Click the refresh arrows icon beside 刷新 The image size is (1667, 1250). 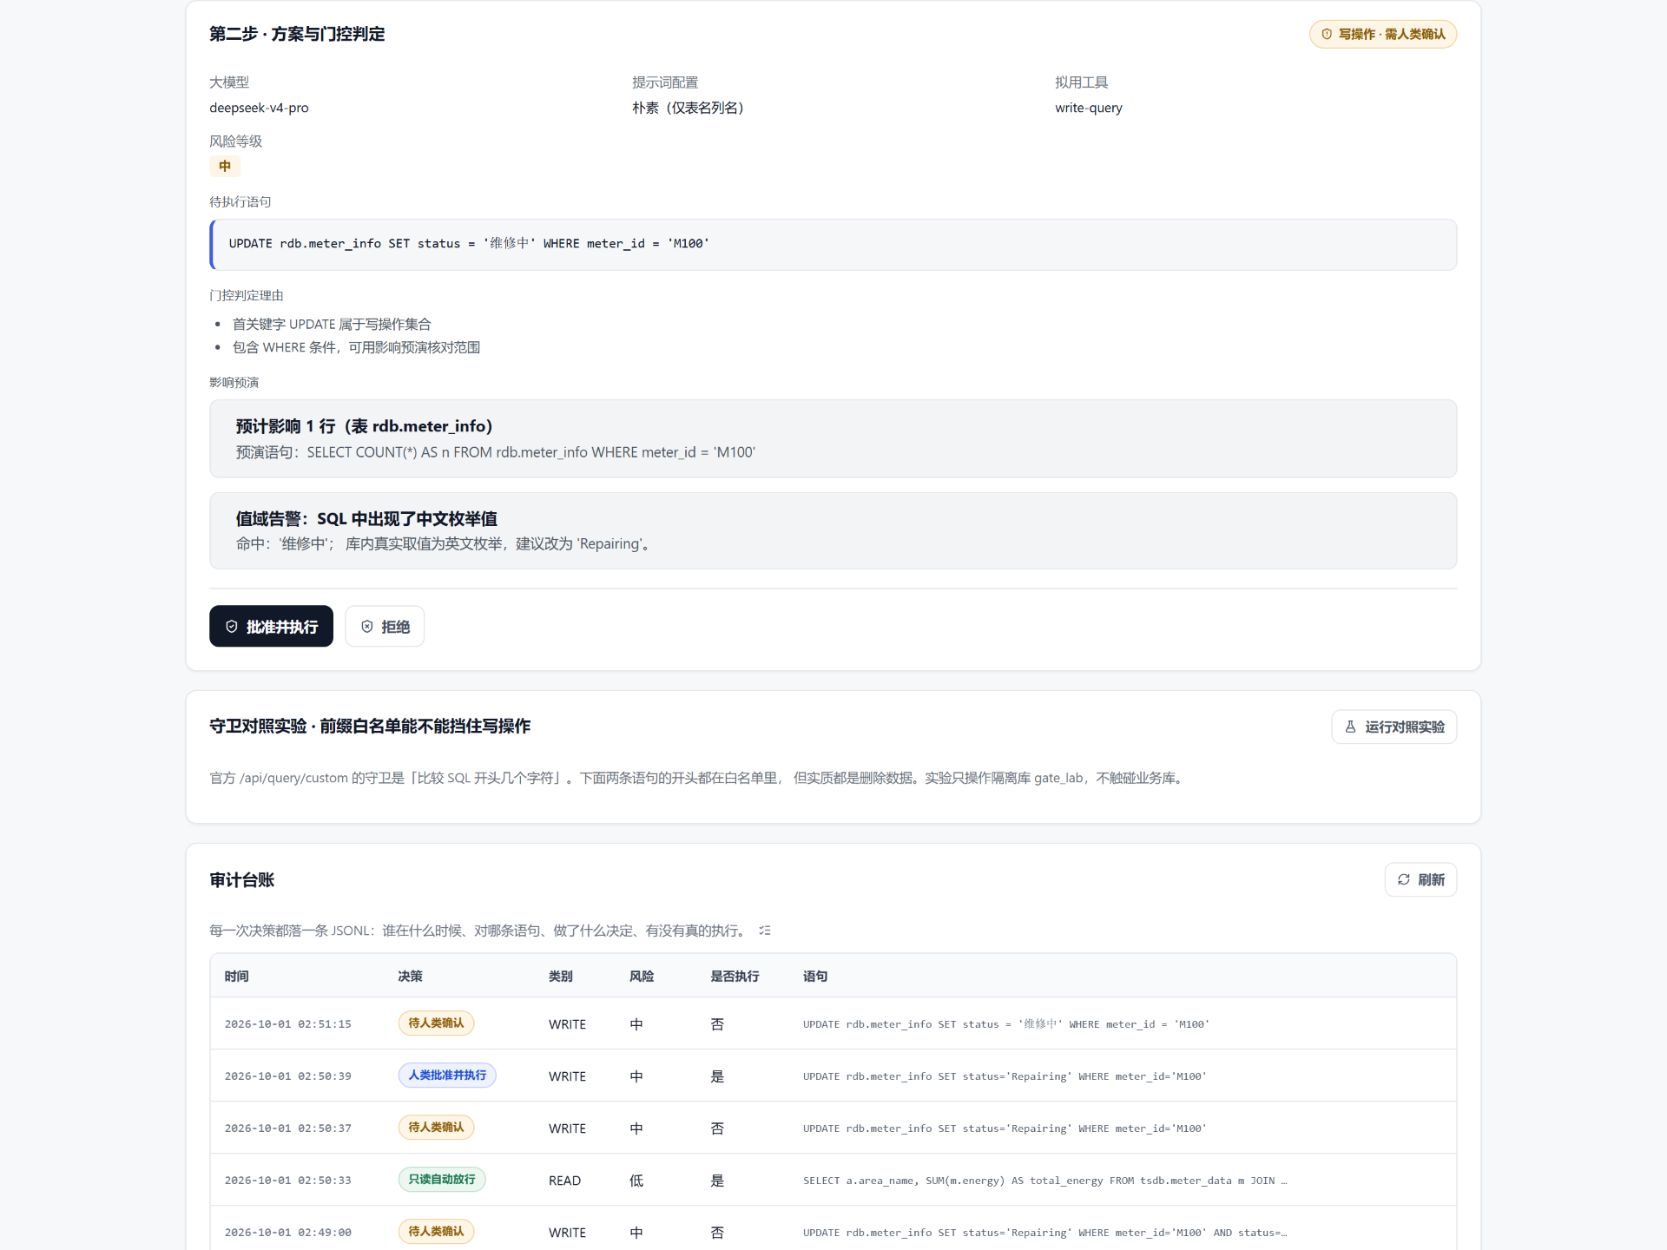coord(1404,879)
